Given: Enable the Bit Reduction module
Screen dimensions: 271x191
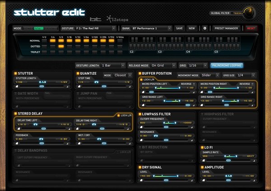Looking at the screenshot, I should [x=140, y=147].
